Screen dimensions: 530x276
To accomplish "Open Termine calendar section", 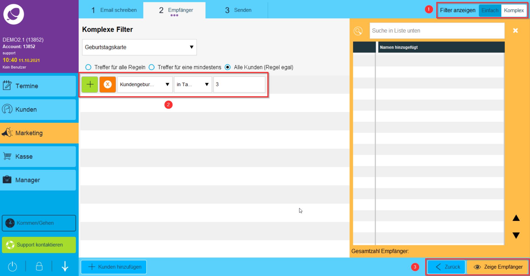I will click(x=38, y=86).
